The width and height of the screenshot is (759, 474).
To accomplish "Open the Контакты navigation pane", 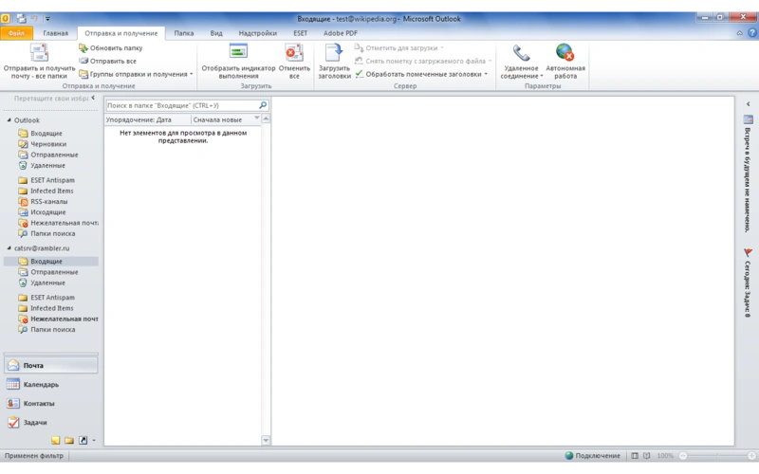I will click(x=51, y=403).
